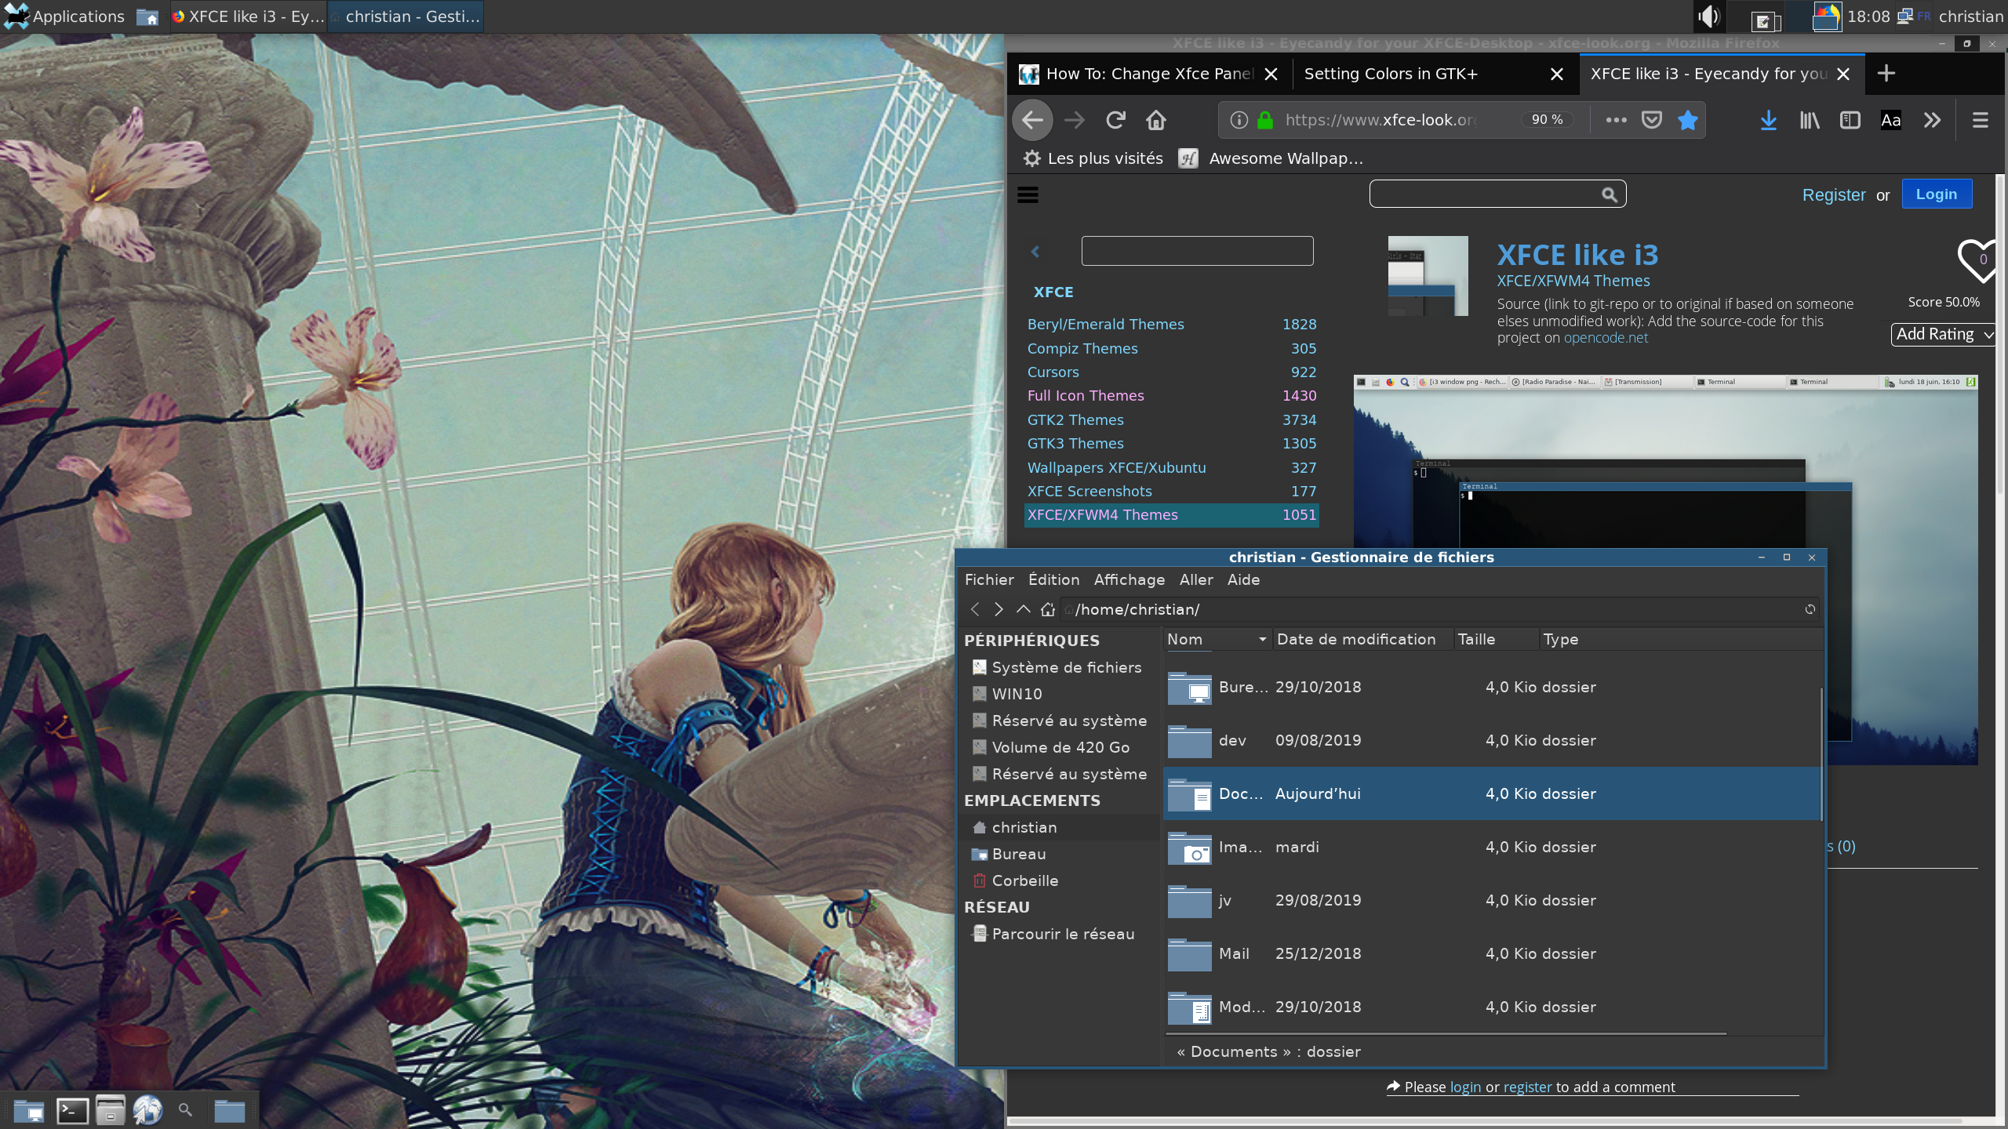Open GTK3 Themes category
Image resolution: width=2008 pixels, height=1129 pixels.
(x=1075, y=443)
